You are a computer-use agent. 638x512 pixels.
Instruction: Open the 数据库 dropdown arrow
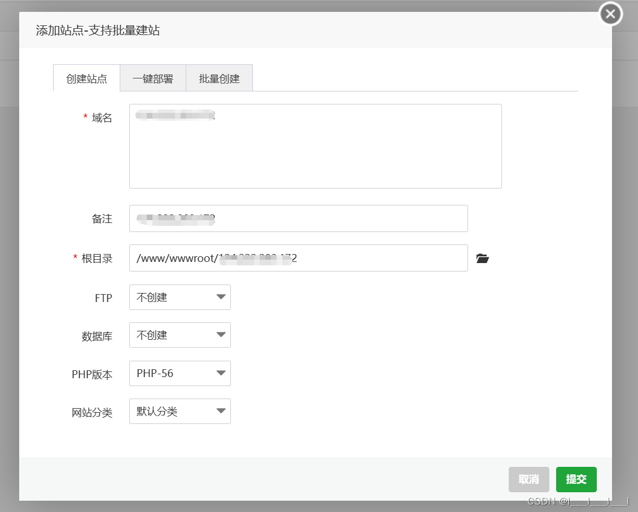pyautogui.click(x=221, y=335)
